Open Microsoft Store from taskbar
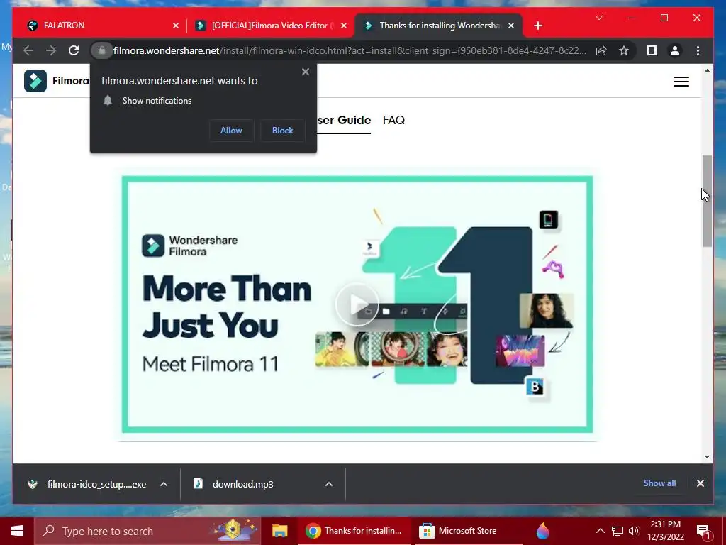The width and height of the screenshot is (726, 545). [468, 531]
